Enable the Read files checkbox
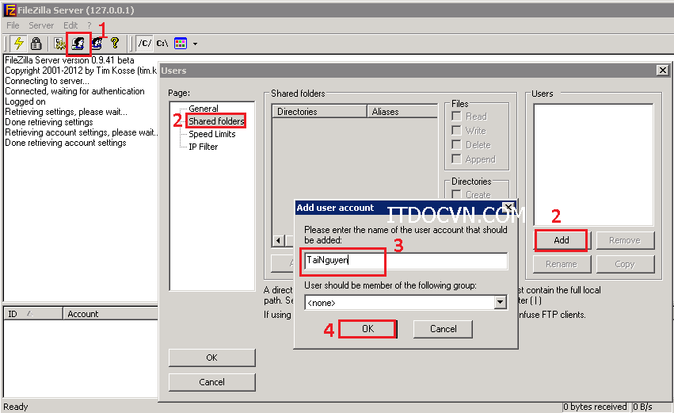674x413 pixels. click(456, 117)
